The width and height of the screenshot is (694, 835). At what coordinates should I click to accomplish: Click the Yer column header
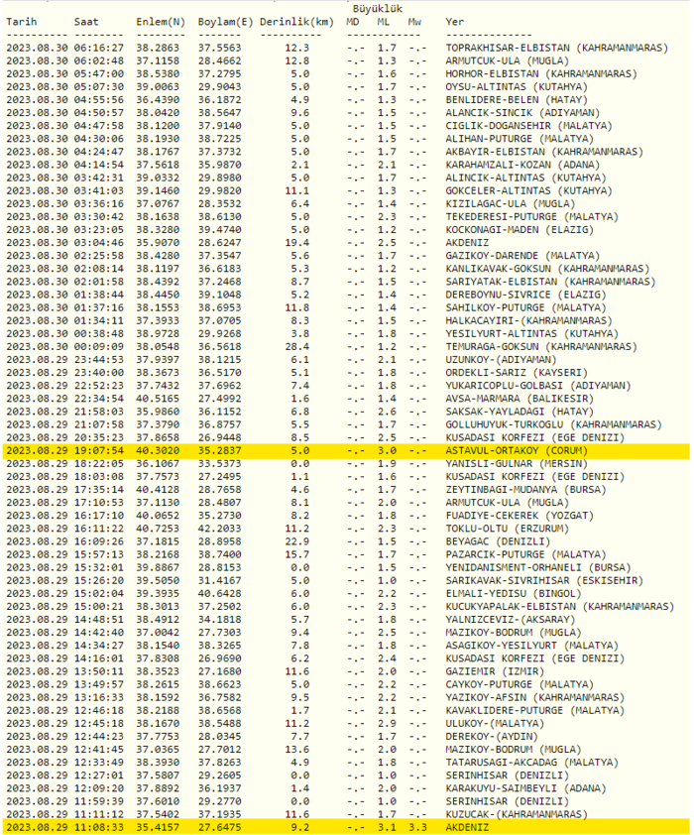click(x=455, y=21)
